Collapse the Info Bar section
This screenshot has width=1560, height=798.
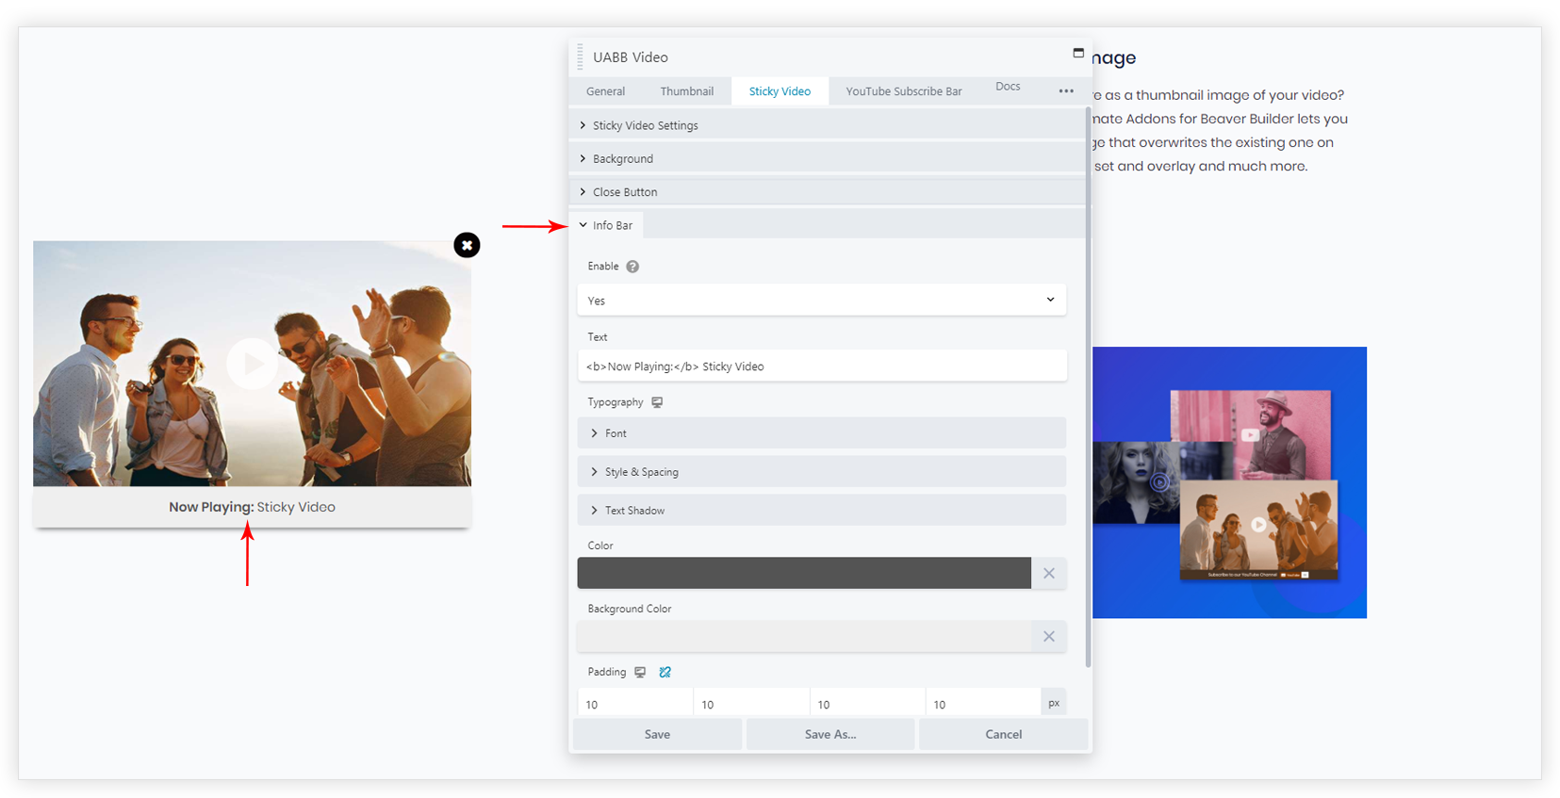coord(612,225)
